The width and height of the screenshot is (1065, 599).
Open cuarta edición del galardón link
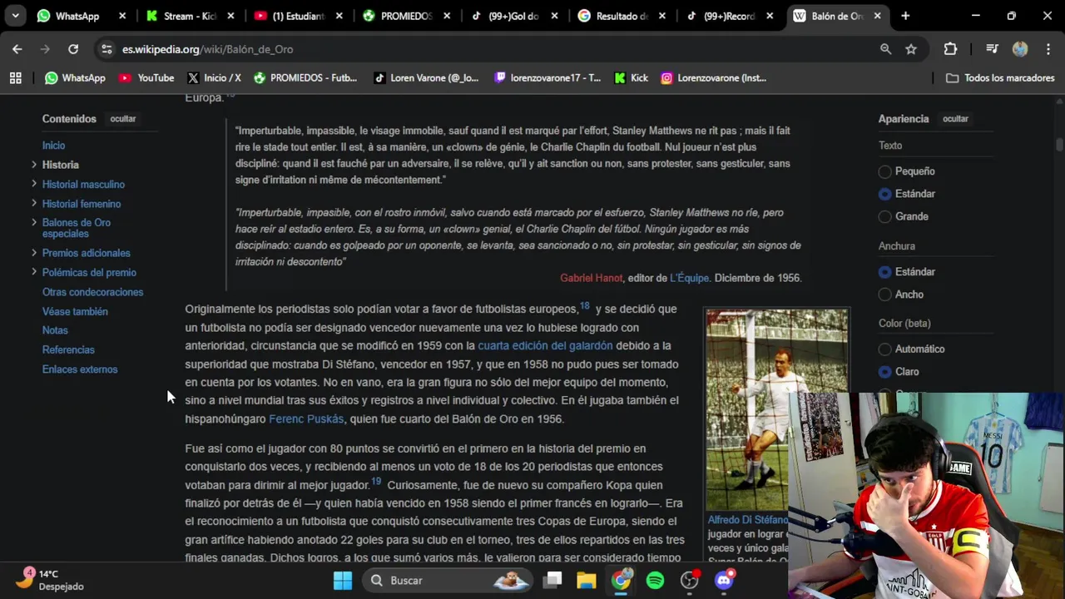pos(545,345)
